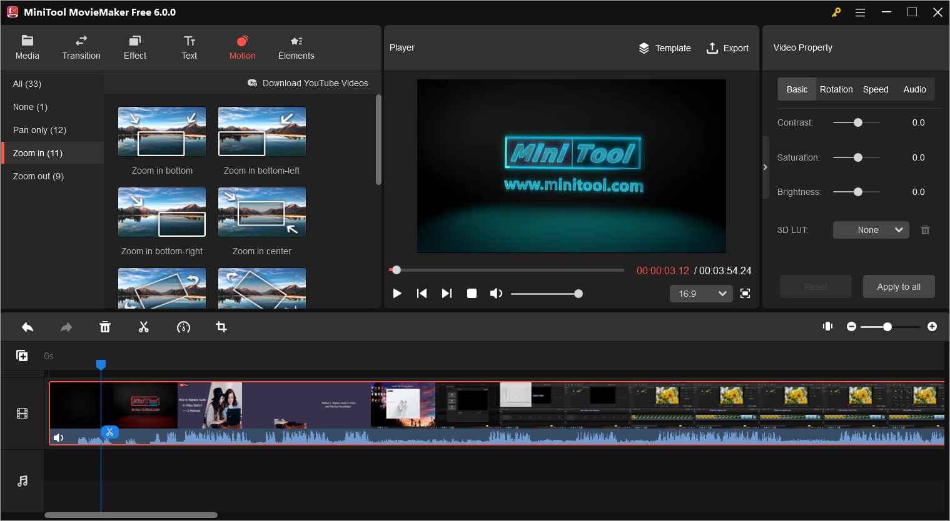
Task: Mute the player volume speaker icon
Action: coord(496,294)
